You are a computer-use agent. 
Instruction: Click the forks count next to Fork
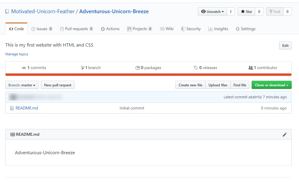287,11
